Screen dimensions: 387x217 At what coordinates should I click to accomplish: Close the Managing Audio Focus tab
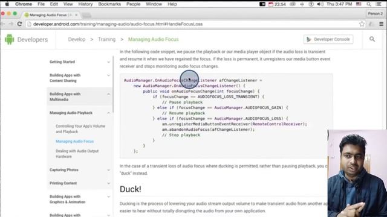[x=76, y=15]
